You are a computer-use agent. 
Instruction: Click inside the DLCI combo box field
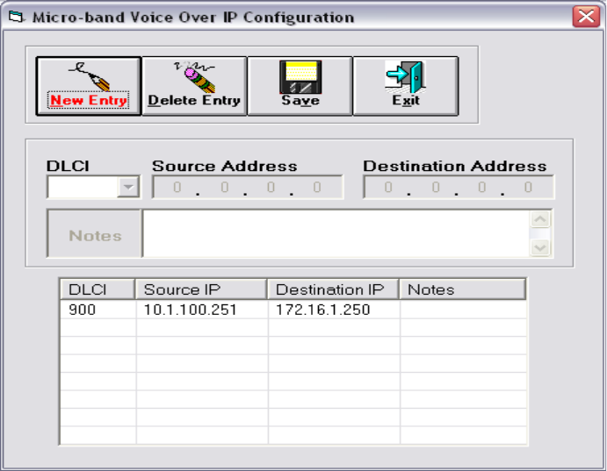[x=83, y=187]
